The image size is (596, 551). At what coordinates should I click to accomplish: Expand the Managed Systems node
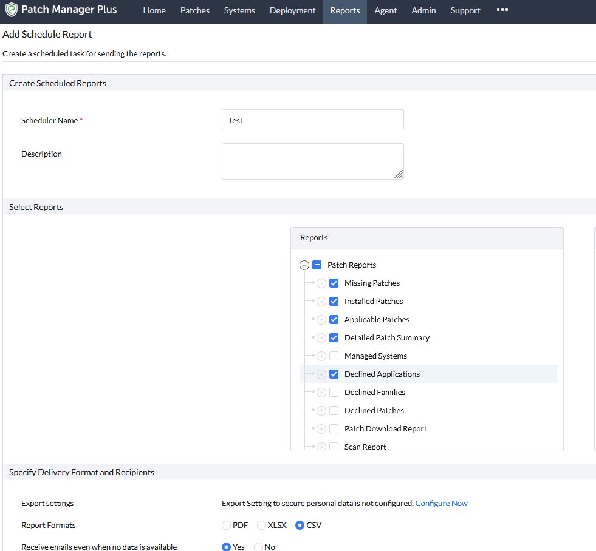pos(321,356)
